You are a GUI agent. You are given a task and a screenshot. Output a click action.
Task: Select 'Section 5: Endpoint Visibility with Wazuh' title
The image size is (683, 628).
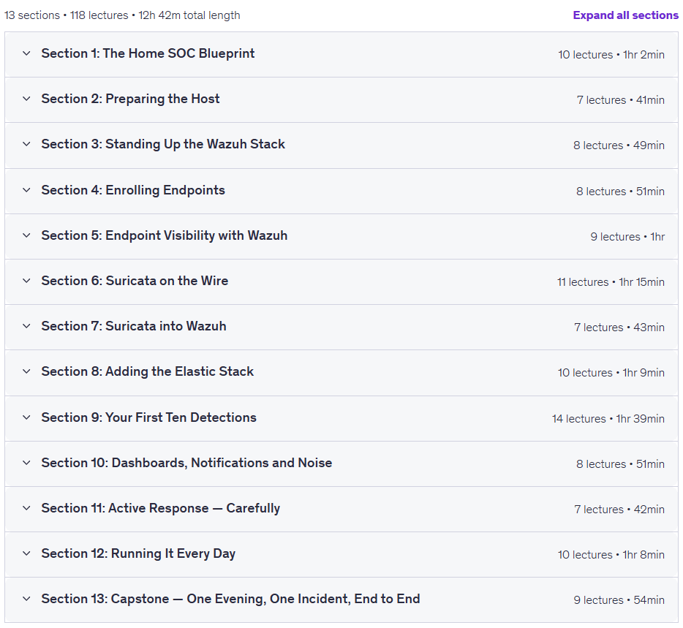coord(165,235)
